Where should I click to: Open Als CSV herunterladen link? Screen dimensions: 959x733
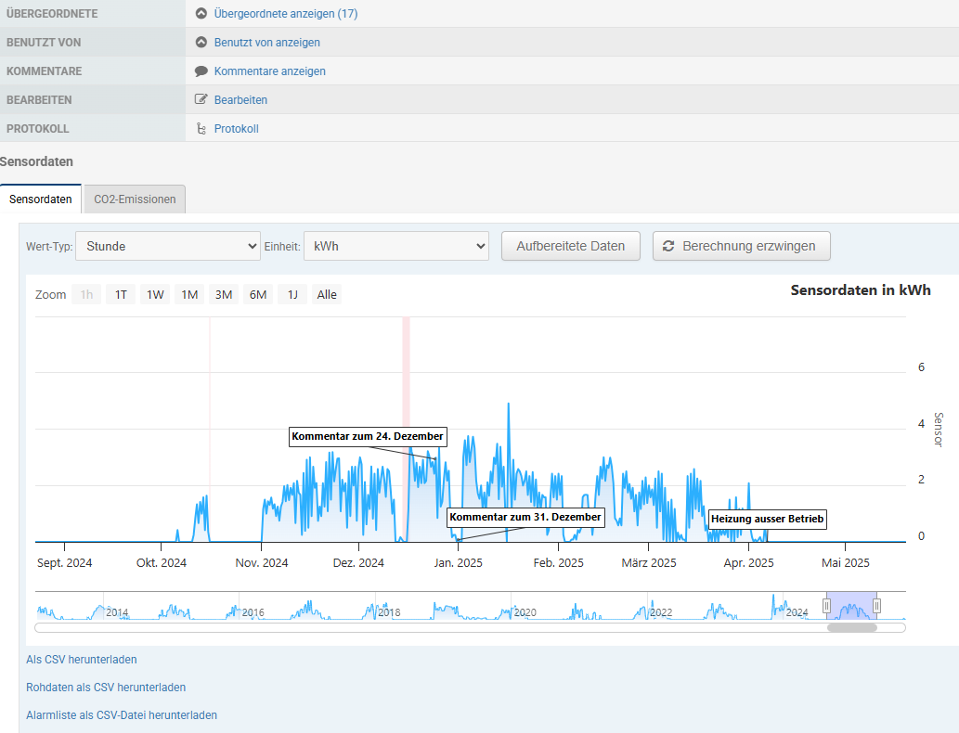click(81, 659)
